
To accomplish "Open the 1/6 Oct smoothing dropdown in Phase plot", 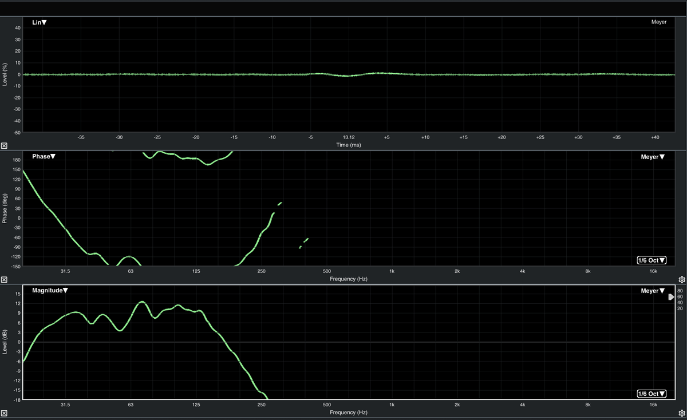I will 652,260.
